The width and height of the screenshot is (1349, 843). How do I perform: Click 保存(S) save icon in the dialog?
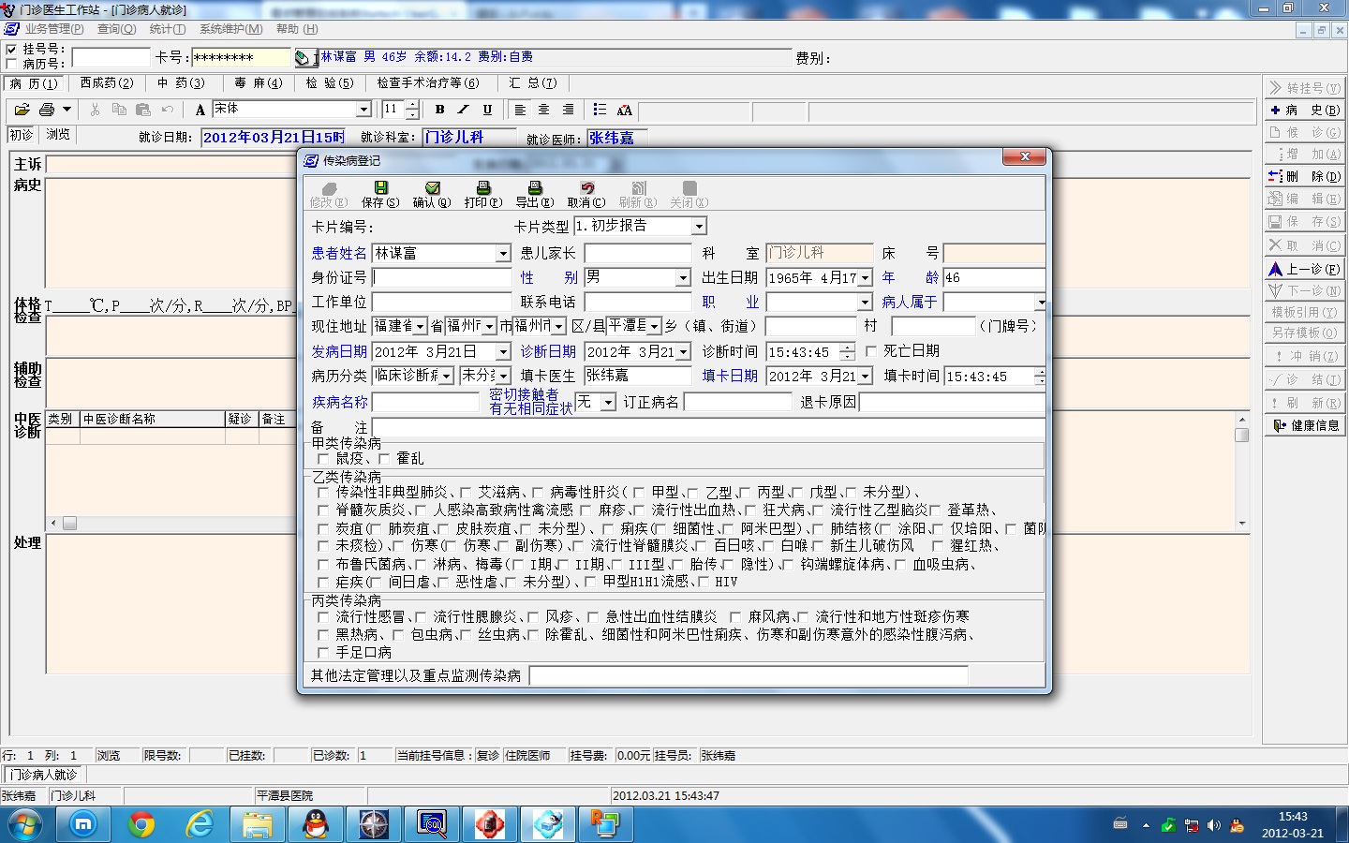[x=380, y=195]
